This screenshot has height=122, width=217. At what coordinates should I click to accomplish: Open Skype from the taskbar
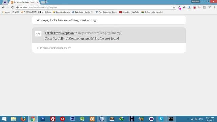pyautogui.click(x=161, y=119)
